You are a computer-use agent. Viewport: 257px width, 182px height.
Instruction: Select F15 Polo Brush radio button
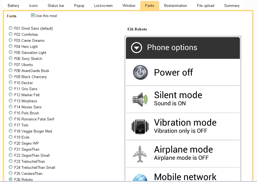[11, 113]
